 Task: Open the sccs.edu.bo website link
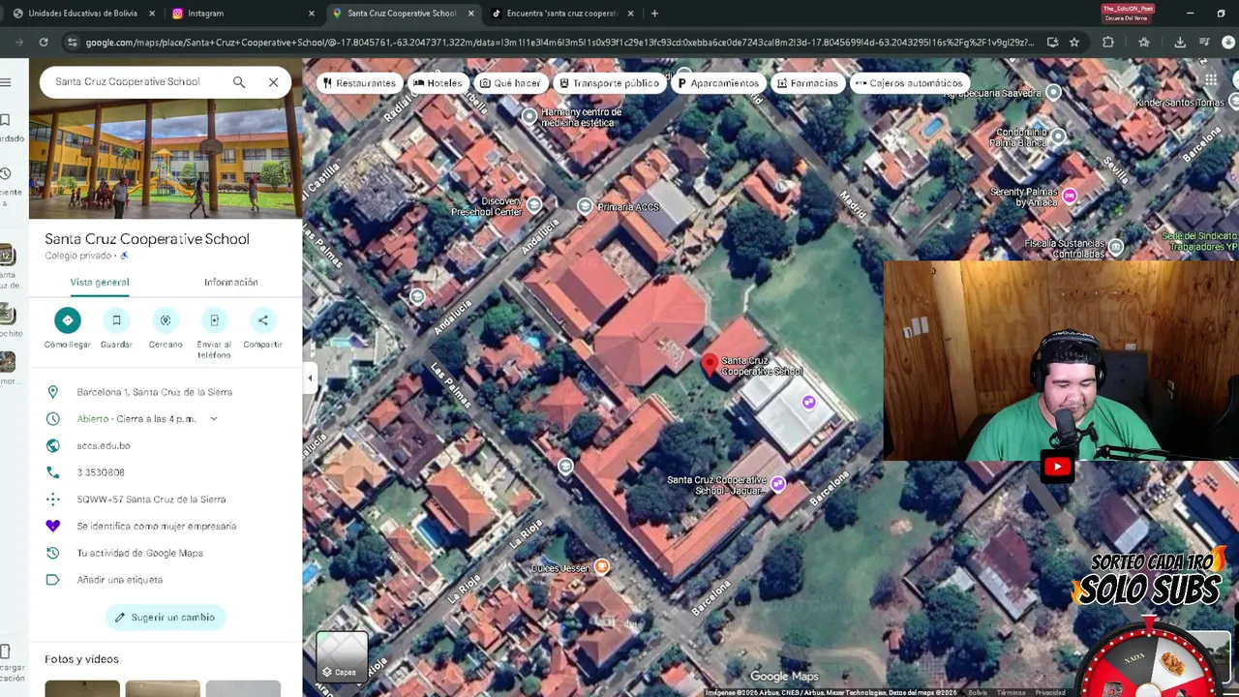point(104,446)
